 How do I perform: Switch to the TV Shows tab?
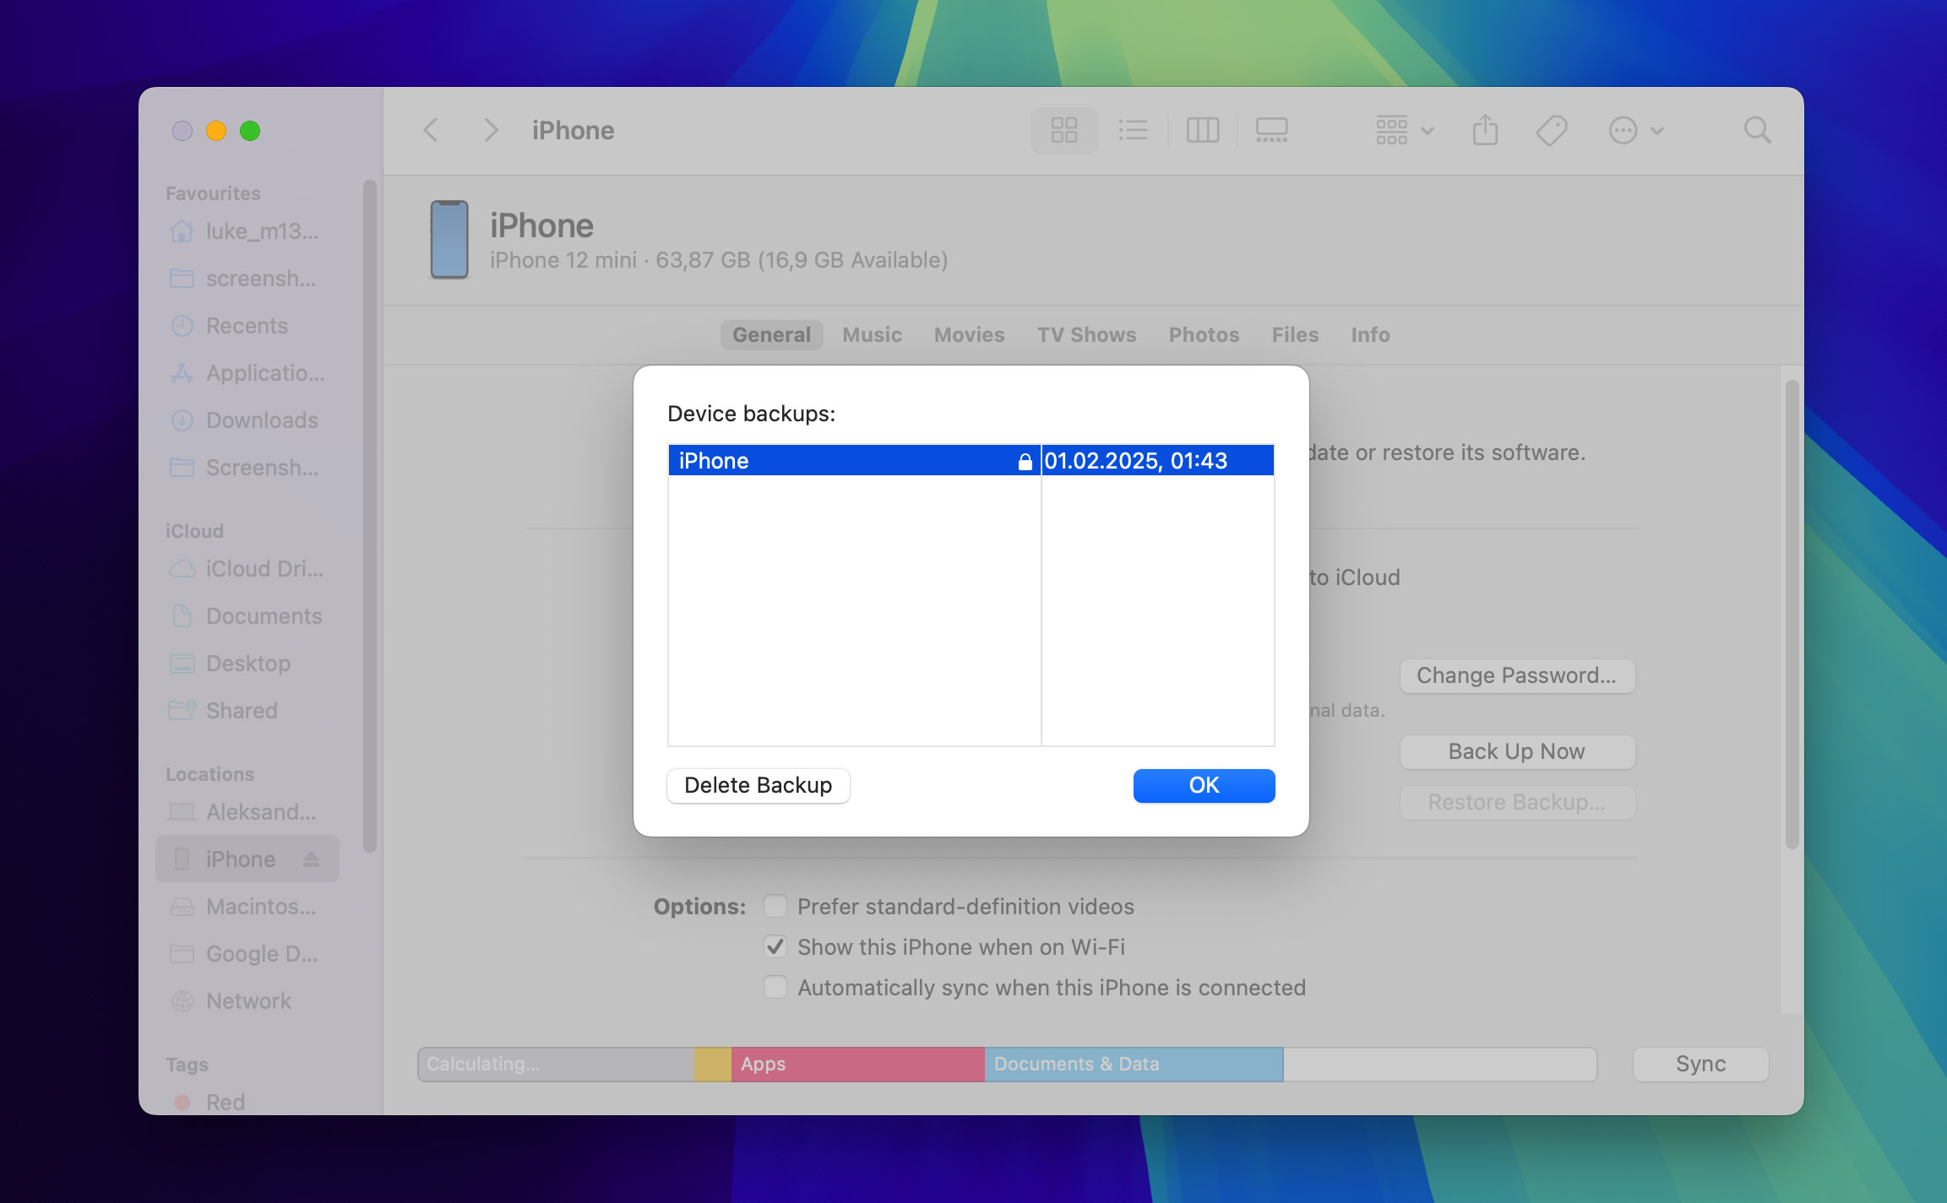[1086, 335]
